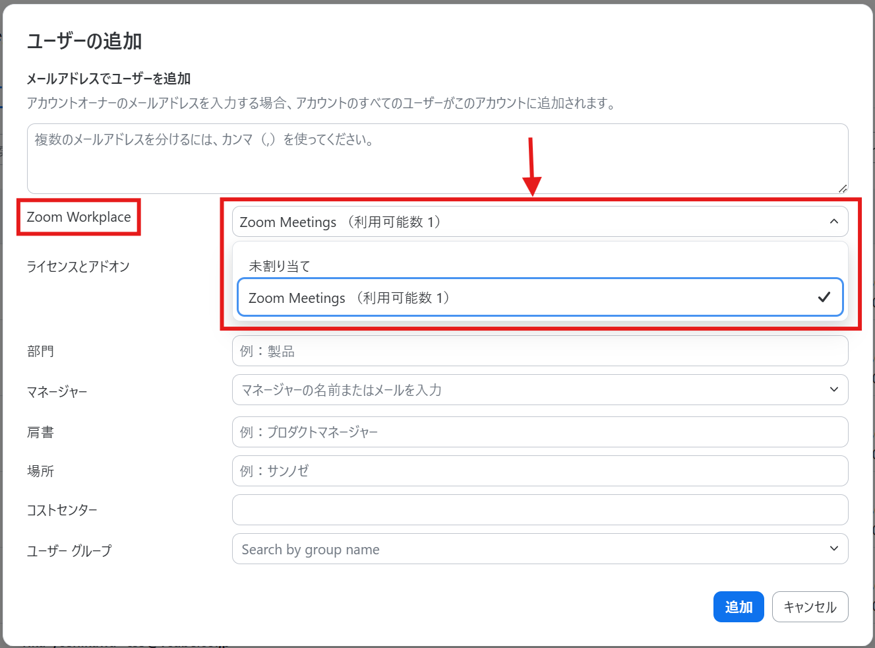The image size is (875, 648).
Task: Click the キャンセル button
Action: (810, 606)
